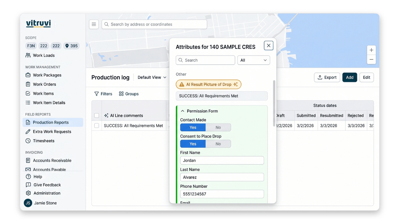400x222 pixels.
Task: Click the Extra Work Requests pencil icon
Action: [28, 132]
